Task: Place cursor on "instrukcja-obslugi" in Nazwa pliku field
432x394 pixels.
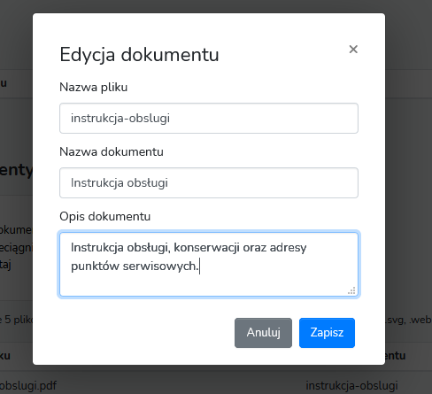Action: [120, 119]
